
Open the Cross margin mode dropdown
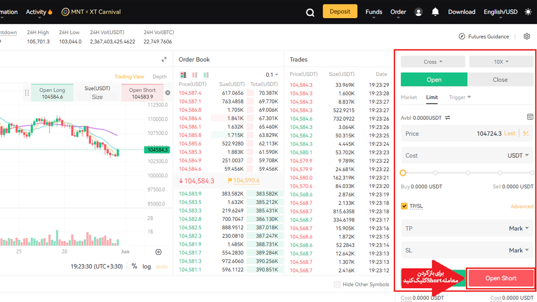(x=433, y=62)
